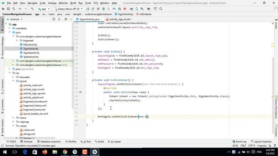This screenshot has width=278, height=156.
Task: Collapse the layout folder
Action: coord(13,81)
